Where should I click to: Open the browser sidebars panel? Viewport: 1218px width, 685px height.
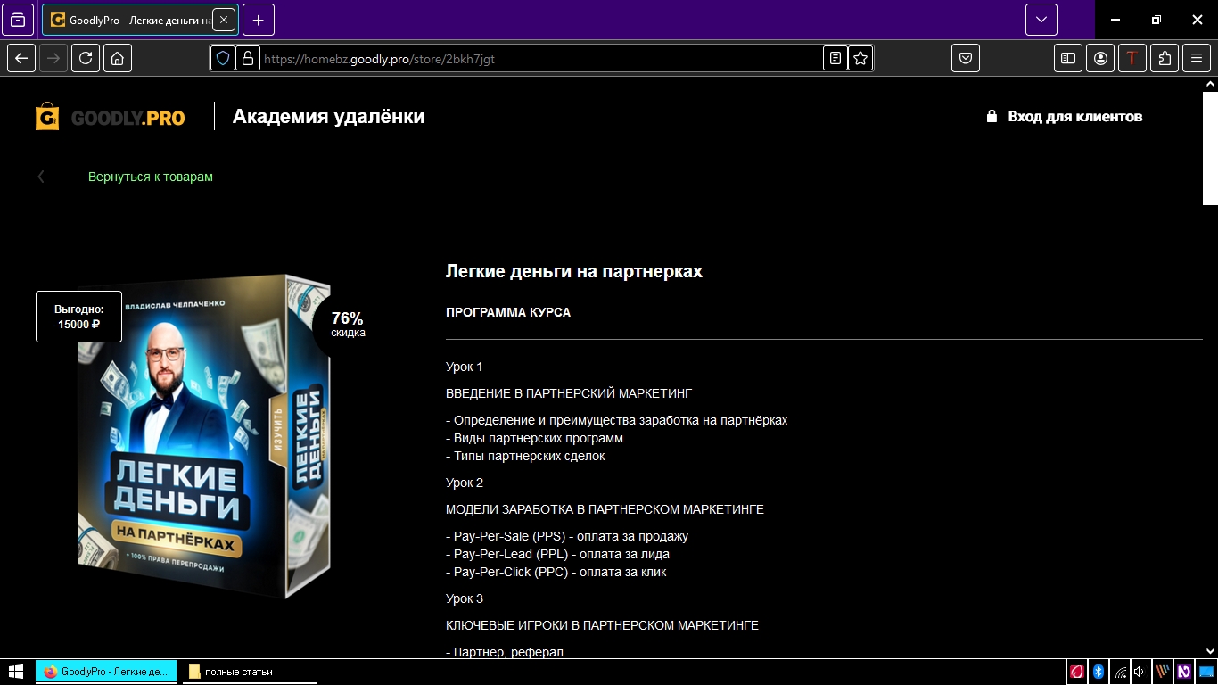coord(1068,58)
